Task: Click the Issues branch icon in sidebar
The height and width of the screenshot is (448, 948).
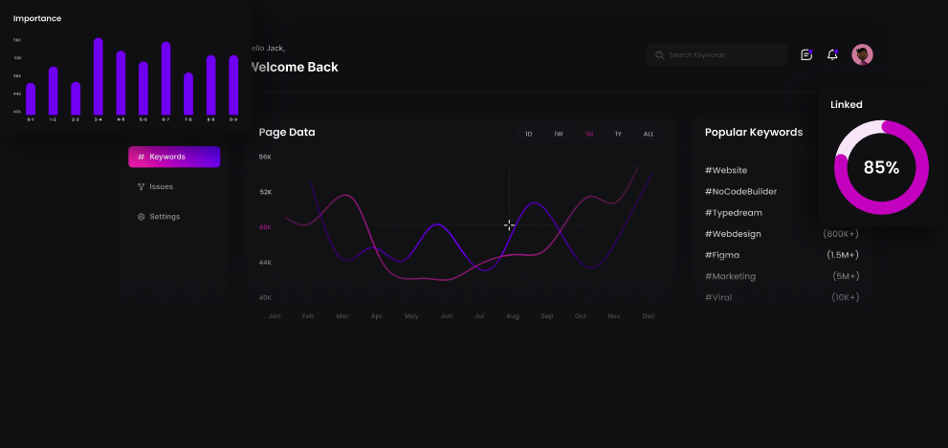Action: pyautogui.click(x=141, y=186)
